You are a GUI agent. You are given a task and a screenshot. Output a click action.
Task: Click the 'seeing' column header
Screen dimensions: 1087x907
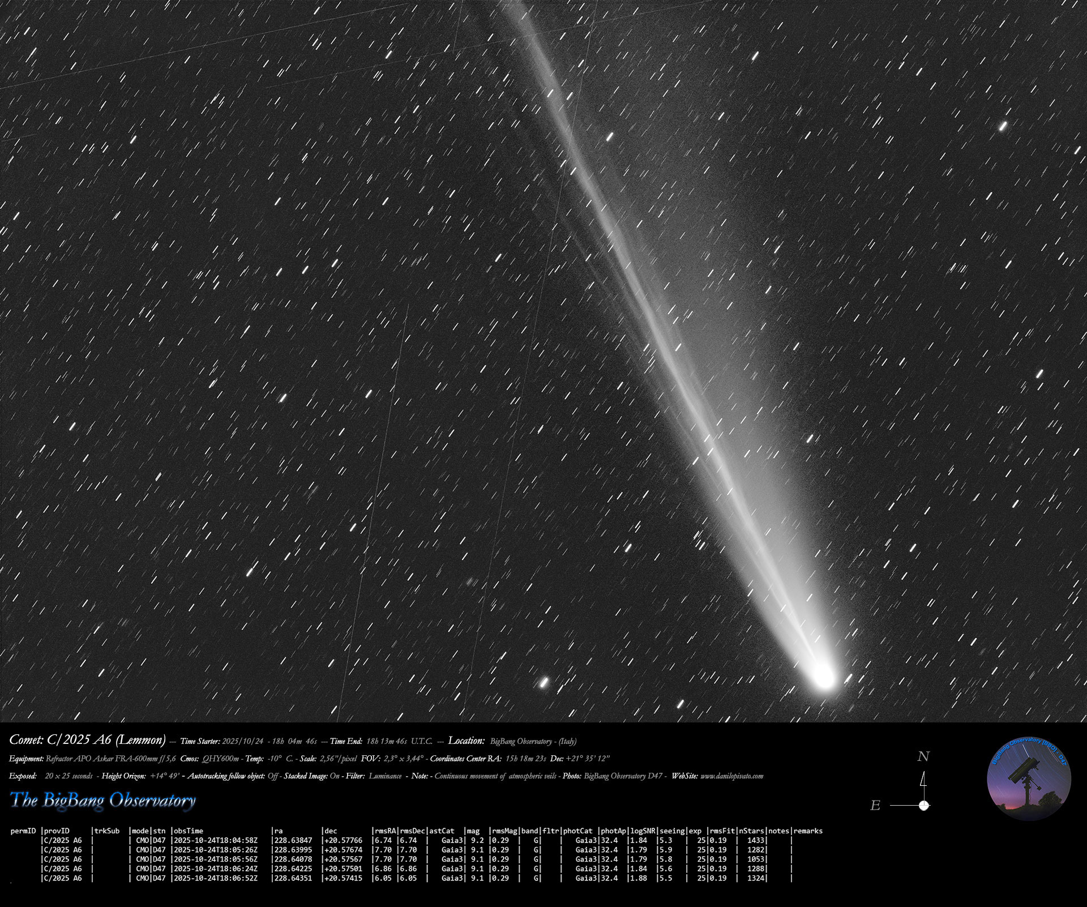coord(671,831)
